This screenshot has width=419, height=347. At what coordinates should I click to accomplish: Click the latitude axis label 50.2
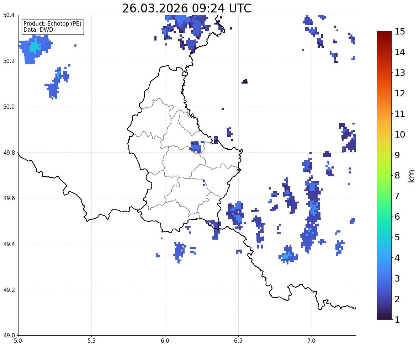[x=9, y=61]
